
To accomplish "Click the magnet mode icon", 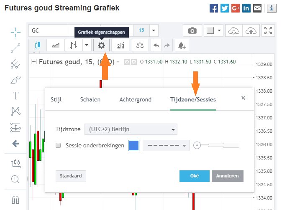I will coord(15,200).
